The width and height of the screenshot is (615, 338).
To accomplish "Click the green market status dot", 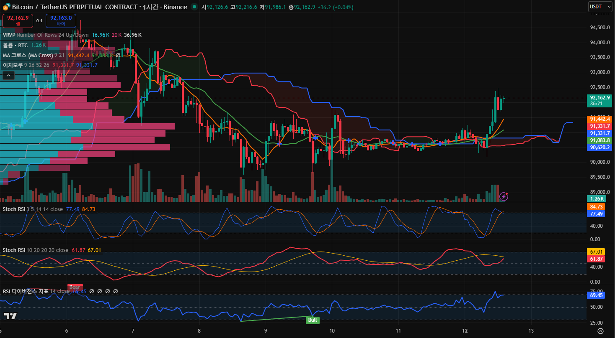I will (194, 7).
